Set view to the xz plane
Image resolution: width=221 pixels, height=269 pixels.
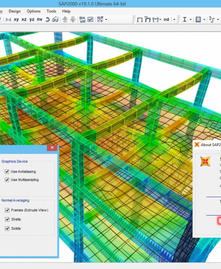coord(24,20)
